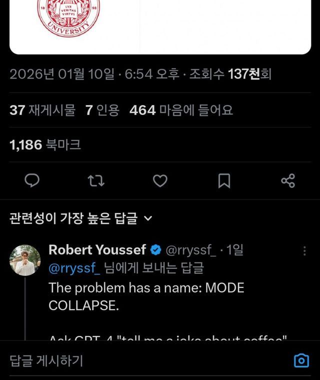Viewport: 320px width, 380px height.
Task: Tap the reply speech bubble icon
Action: 32,180
